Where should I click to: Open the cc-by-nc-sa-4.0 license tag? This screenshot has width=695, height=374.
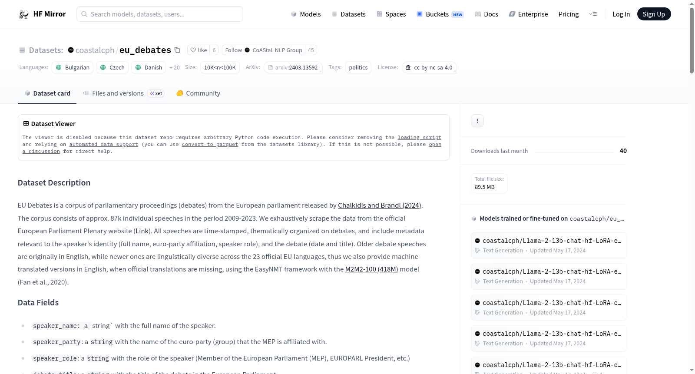[x=429, y=67]
